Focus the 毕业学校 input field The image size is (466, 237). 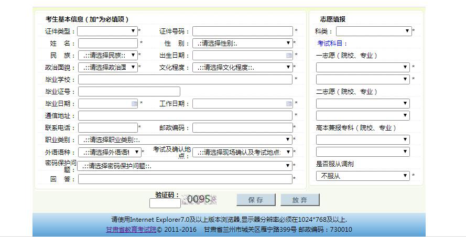click(185, 79)
